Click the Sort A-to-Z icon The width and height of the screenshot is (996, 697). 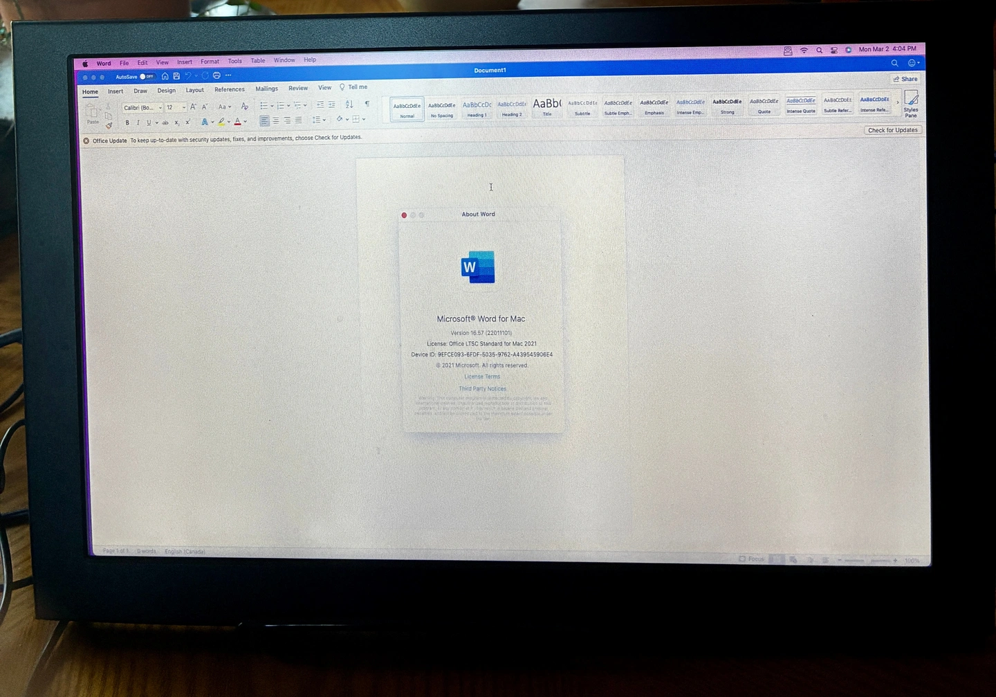coord(349,105)
